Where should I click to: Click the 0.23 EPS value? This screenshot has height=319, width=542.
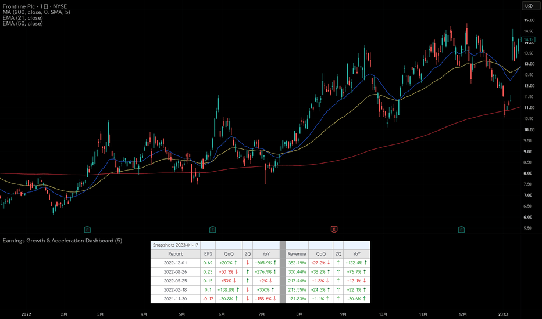coord(208,272)
